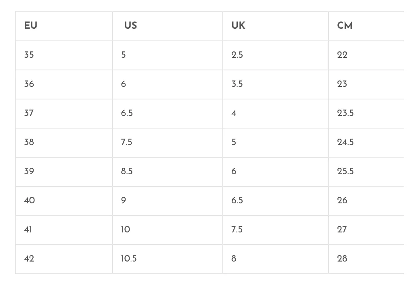Select EU size 38 cell
This screenshot has height=287, width=418.
point(64,143)
